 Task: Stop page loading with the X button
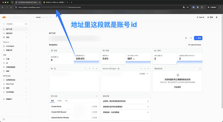click(x=11, y=7)
